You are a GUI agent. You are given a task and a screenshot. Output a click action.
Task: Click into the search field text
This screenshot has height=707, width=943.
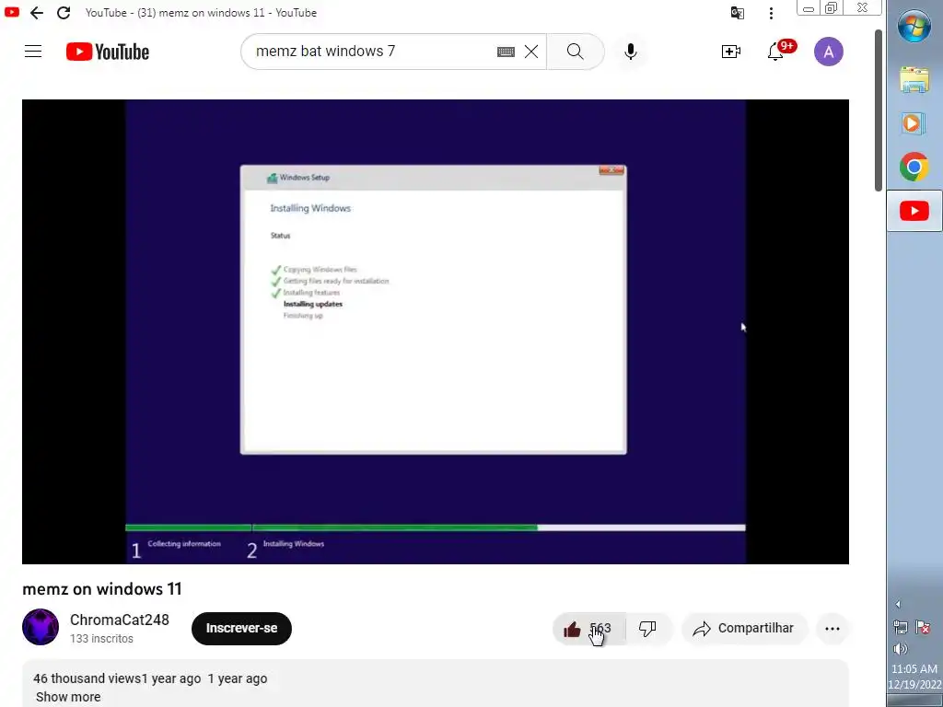coord(325,52)
